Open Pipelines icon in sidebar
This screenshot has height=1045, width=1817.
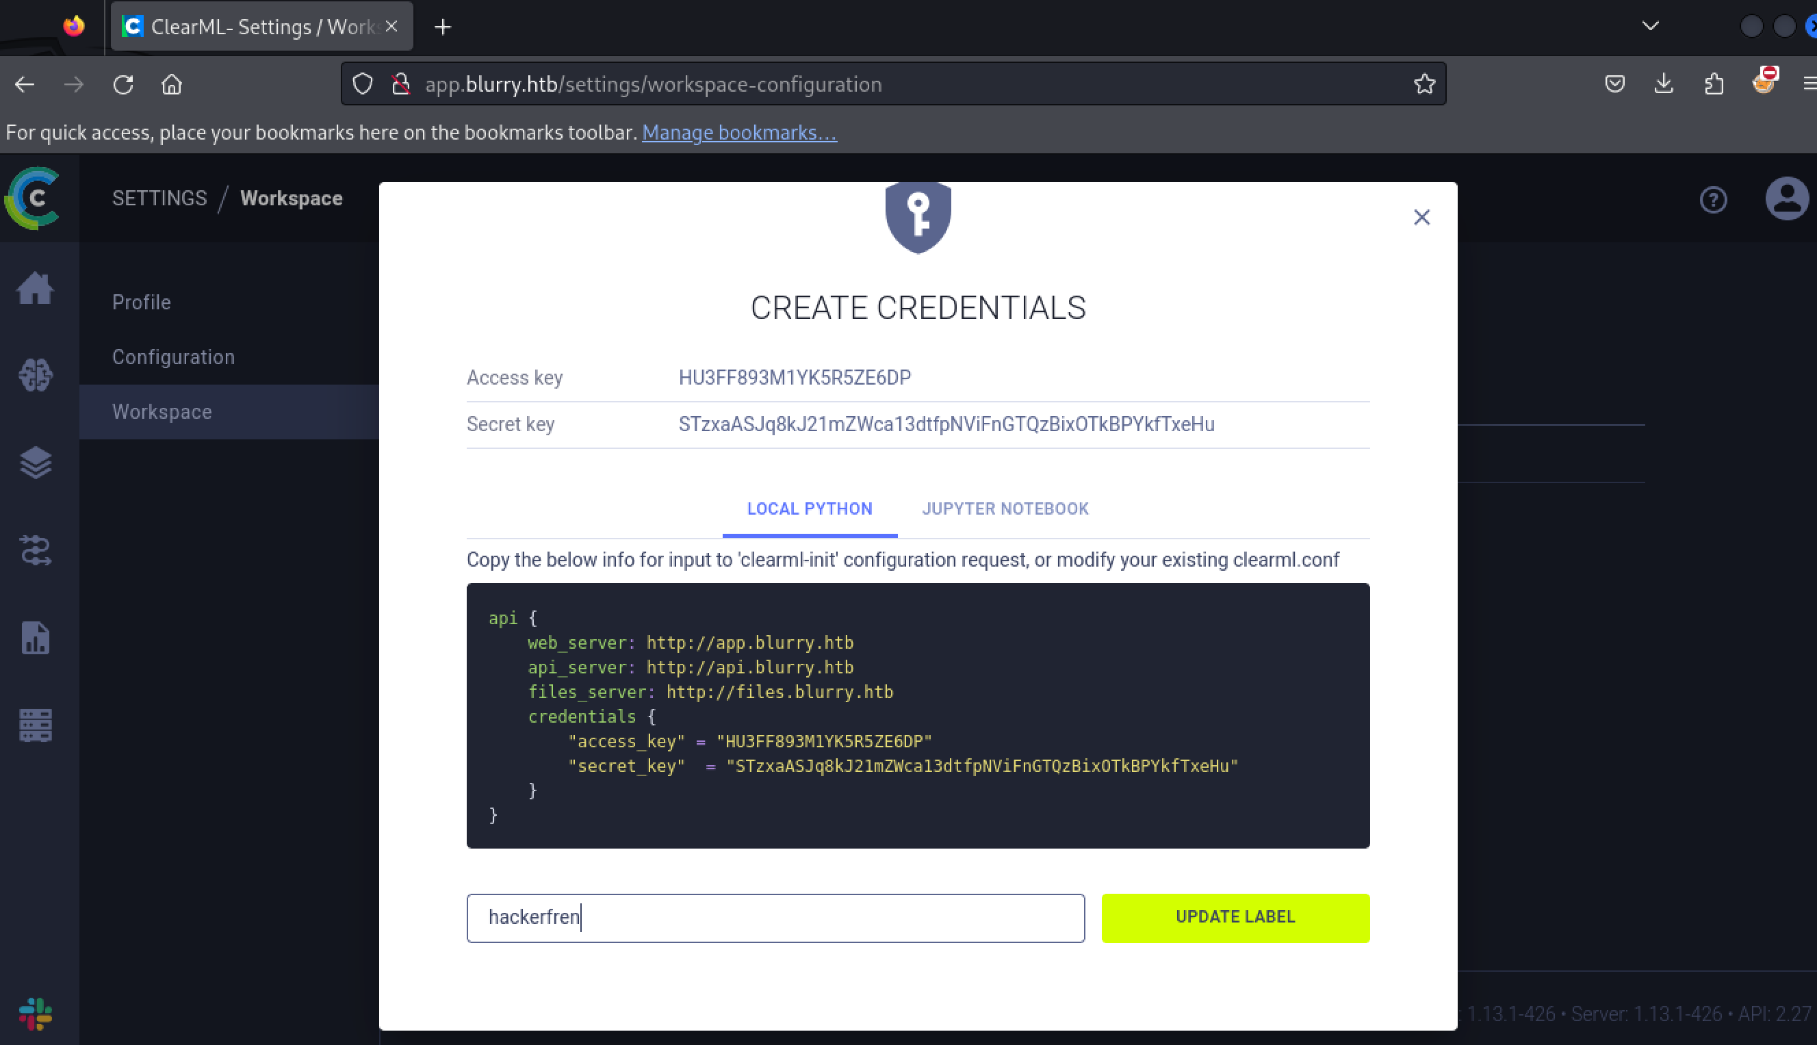34,550
